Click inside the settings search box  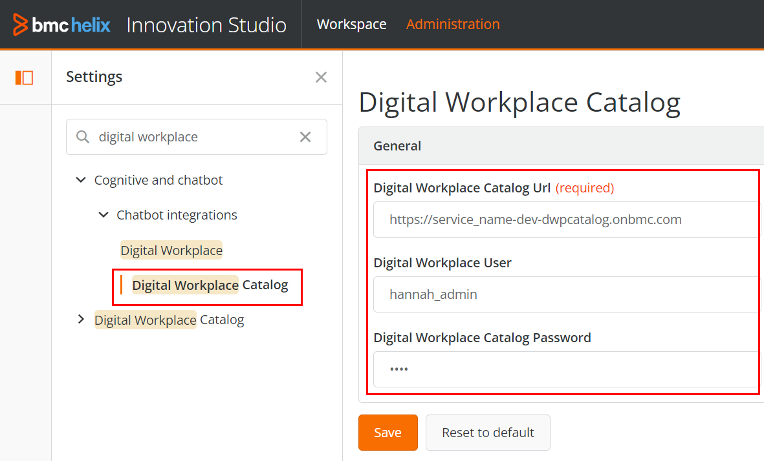(x=197, y=137)
